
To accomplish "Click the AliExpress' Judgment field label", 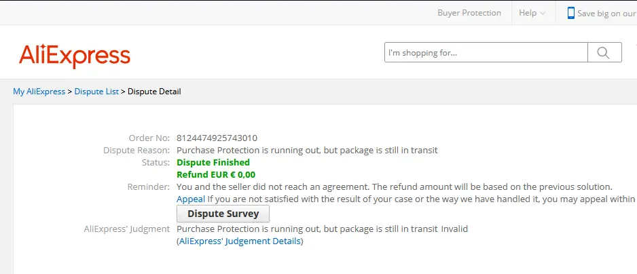I will click(127, 229).
